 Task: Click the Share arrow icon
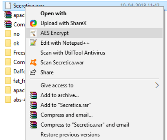pos(33,72)
